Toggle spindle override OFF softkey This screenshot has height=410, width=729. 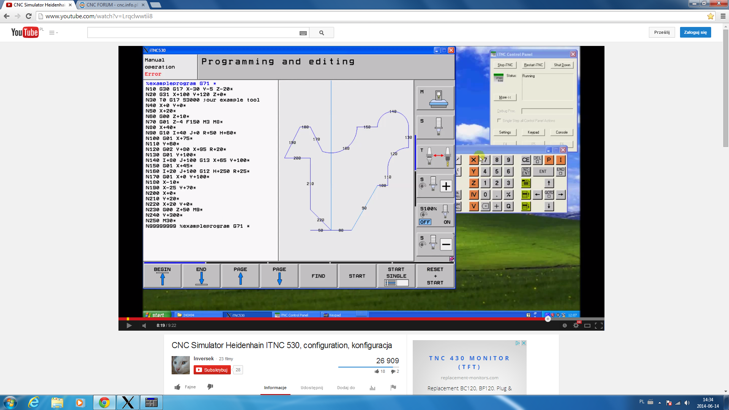point(425,222)
